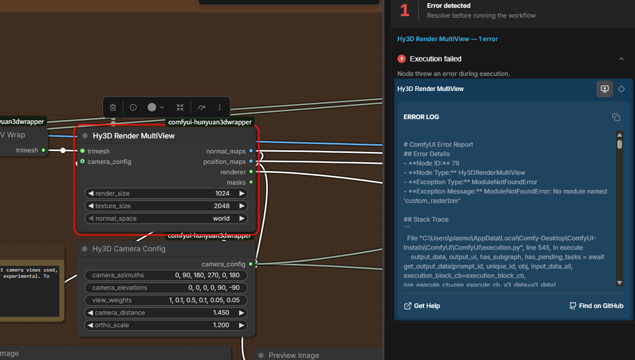Viewport: 635px width, 360px height.
Task: Edit the camera_elevations field
Action: 166,287
